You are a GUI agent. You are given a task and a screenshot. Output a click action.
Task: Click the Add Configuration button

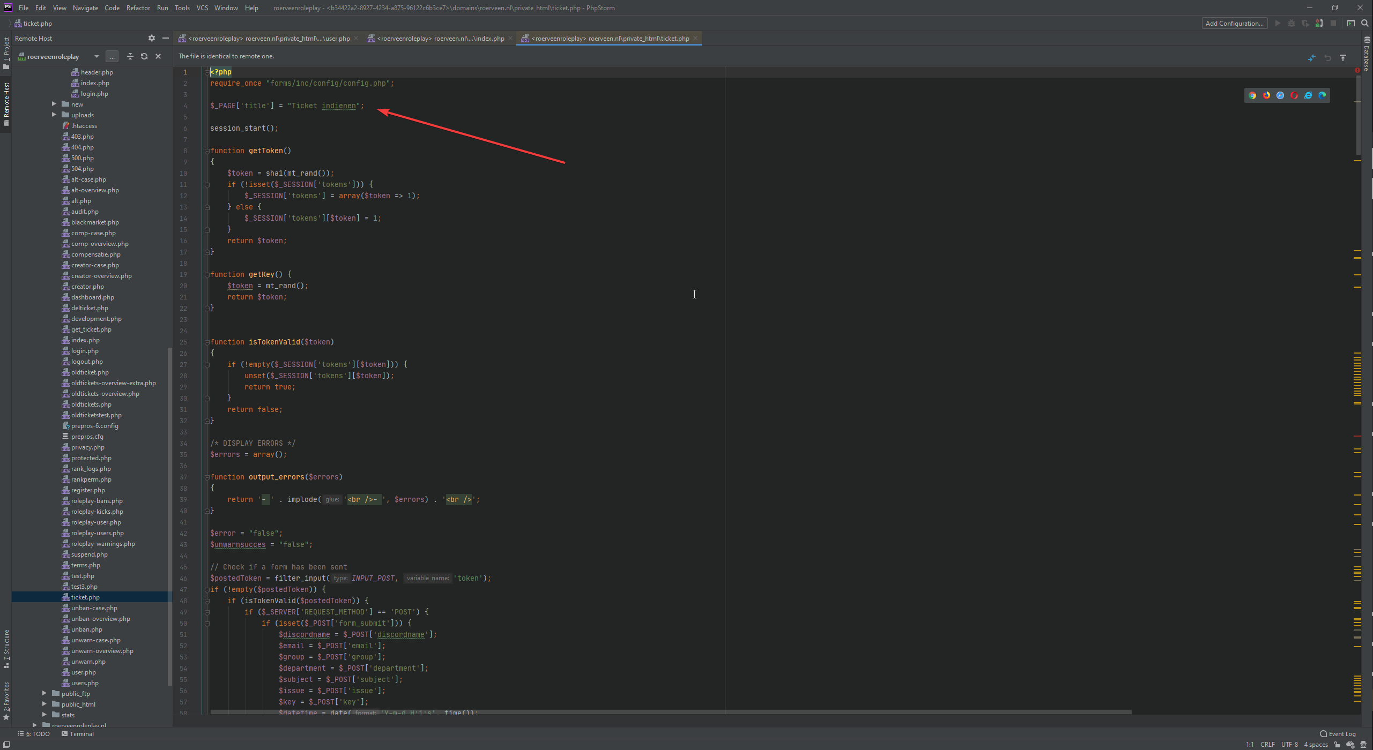click(1234, 23)
